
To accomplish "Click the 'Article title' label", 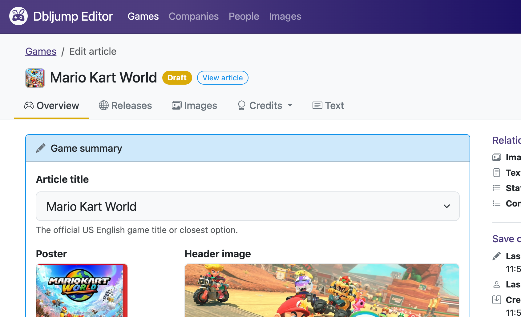I will (62, 179).
